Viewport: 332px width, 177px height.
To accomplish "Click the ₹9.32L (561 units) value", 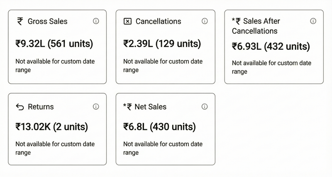I will pyautogui.click(x=54, y=44).
